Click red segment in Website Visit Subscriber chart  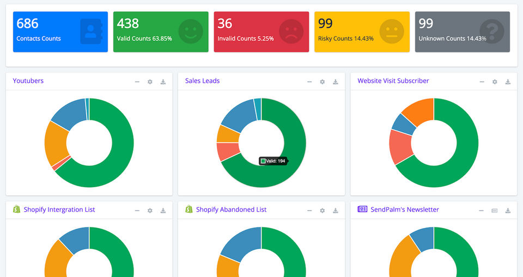400,147
